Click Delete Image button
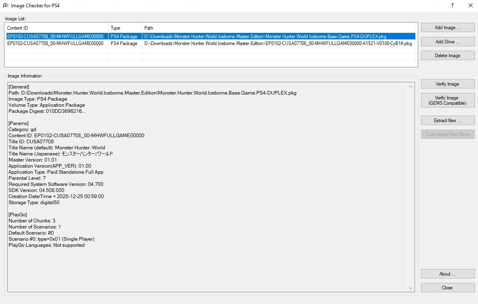Image resolution: width=478 pixels, height=304 pixels. point(447,56)
